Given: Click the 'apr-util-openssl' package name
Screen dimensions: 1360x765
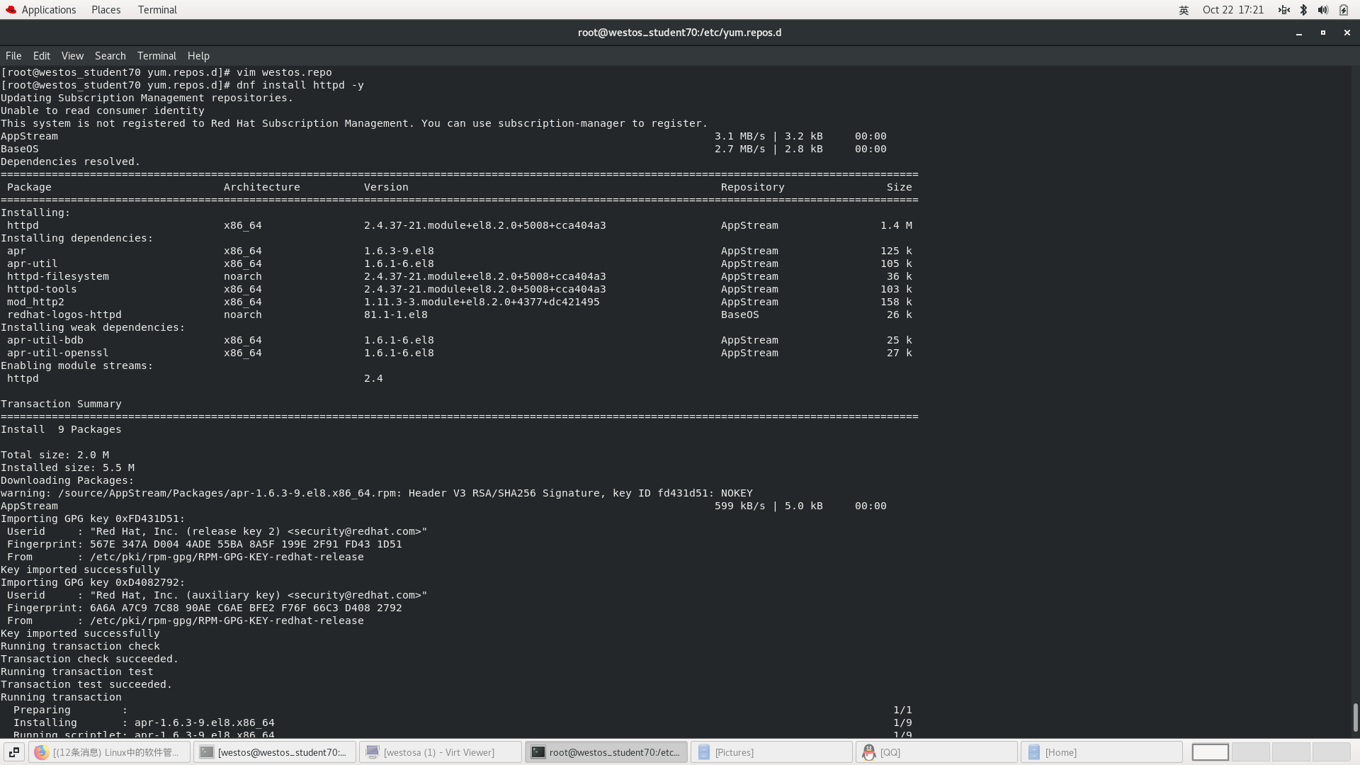Looking at the screenshot, I should pyautogui.click(x=58, y=353).
